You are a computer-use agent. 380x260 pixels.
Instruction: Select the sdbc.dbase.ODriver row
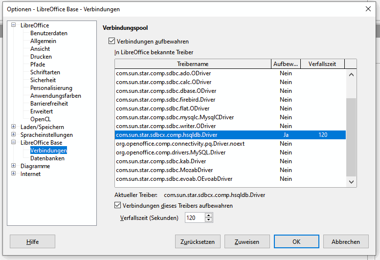pyautogui.click(x=230, y=91)
